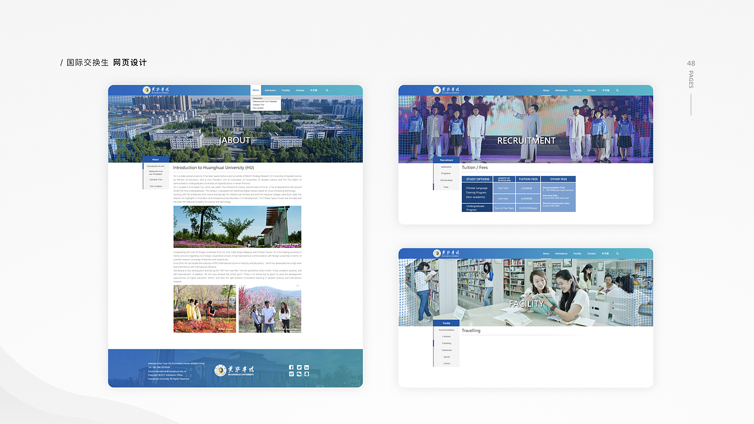Open Contact in the Facility page navbar
754x424 pixels.
pyautogui.click(x=591, y=253)
